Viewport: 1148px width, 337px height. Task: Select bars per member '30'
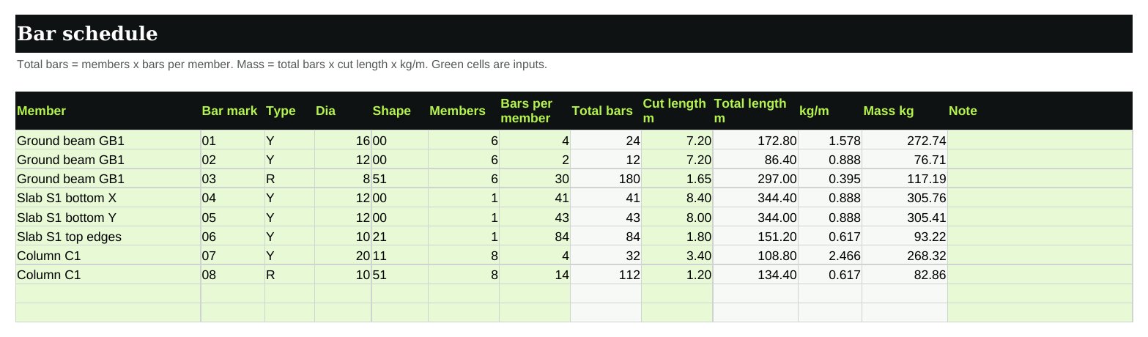535,179
